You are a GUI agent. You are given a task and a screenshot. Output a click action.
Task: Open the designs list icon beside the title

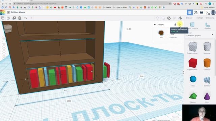click(x=8, y=12)
